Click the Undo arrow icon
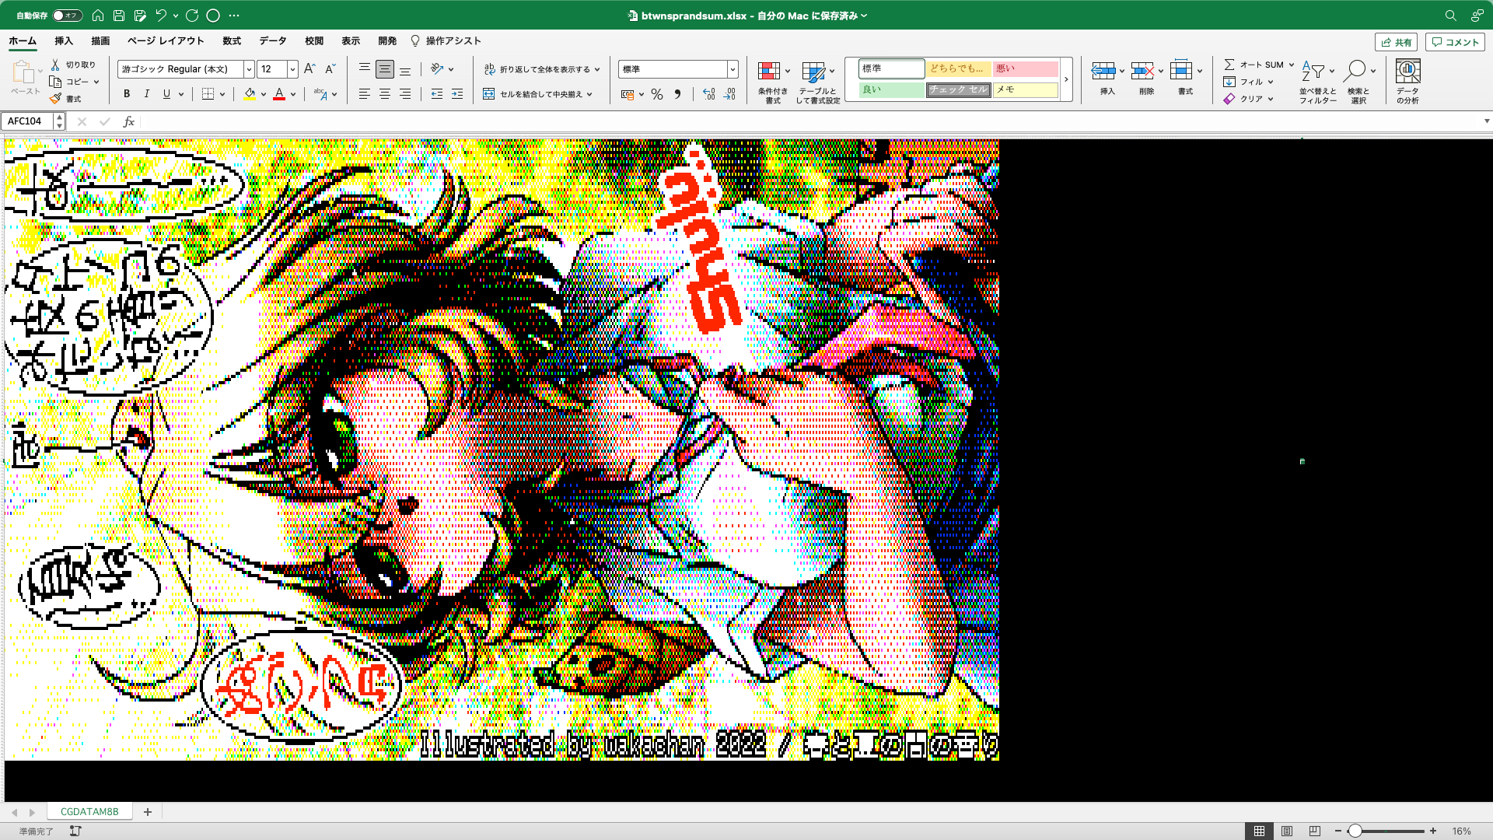 coord(161,16)
